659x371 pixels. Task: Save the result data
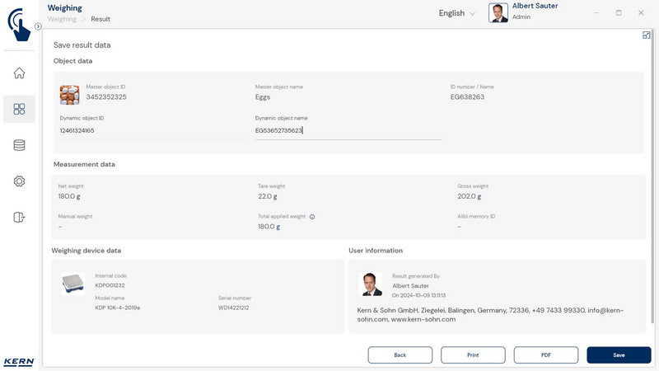coord(619,355)
